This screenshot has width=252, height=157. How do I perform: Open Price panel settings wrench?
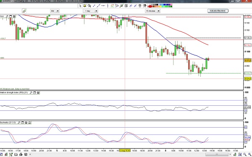(7, 16)
